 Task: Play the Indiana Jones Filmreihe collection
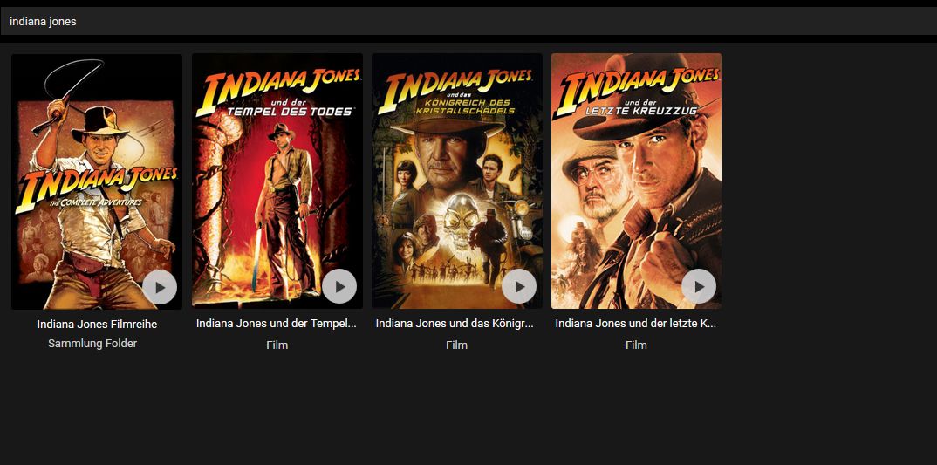tap(160, 287)
